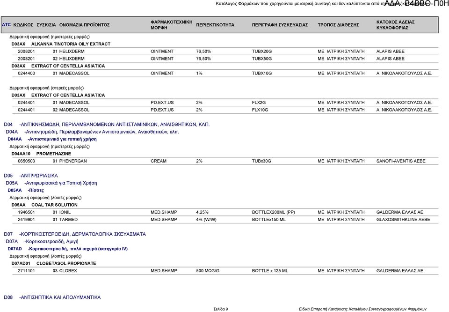Click code 0244403 for MADECASSOL ointment
Image resolution: width=449 pixels, height=312 pixels.
point(26,73)
